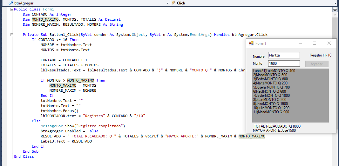Click the MessageBox.Show code line
The width and height of the screenshot is (339, 166).
click(x=83, y=126)
